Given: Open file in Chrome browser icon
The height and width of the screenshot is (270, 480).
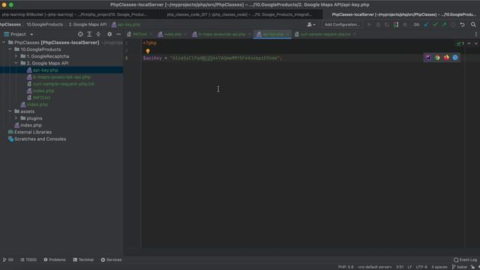Looking at the screenshot, I should tap(437, 58).
